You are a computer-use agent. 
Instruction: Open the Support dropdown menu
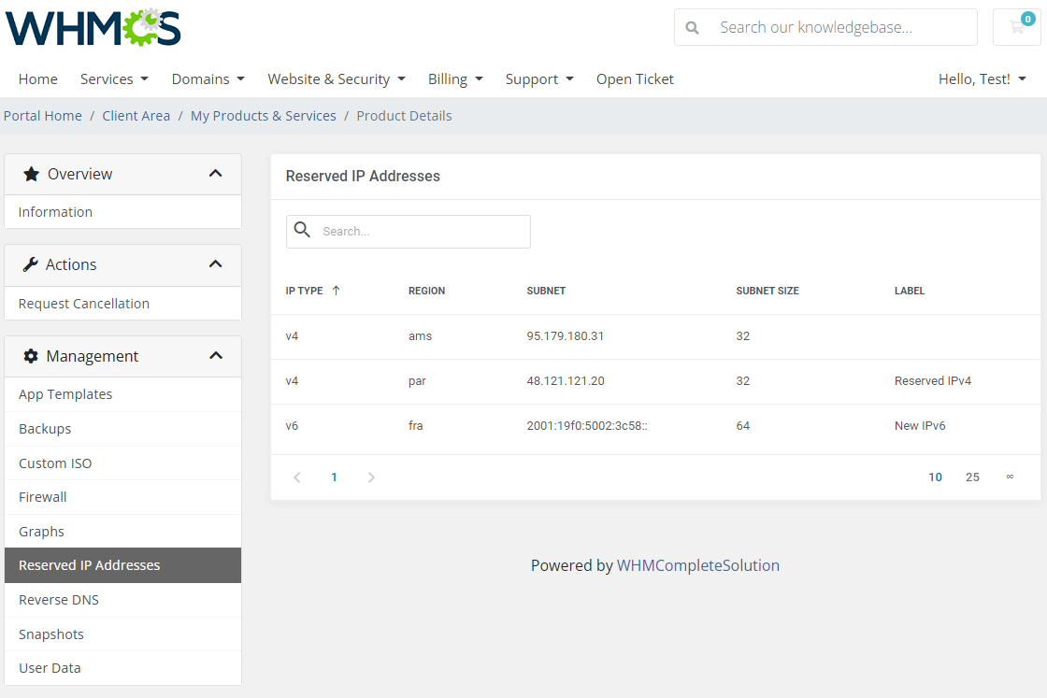click(x=539, y=78)
